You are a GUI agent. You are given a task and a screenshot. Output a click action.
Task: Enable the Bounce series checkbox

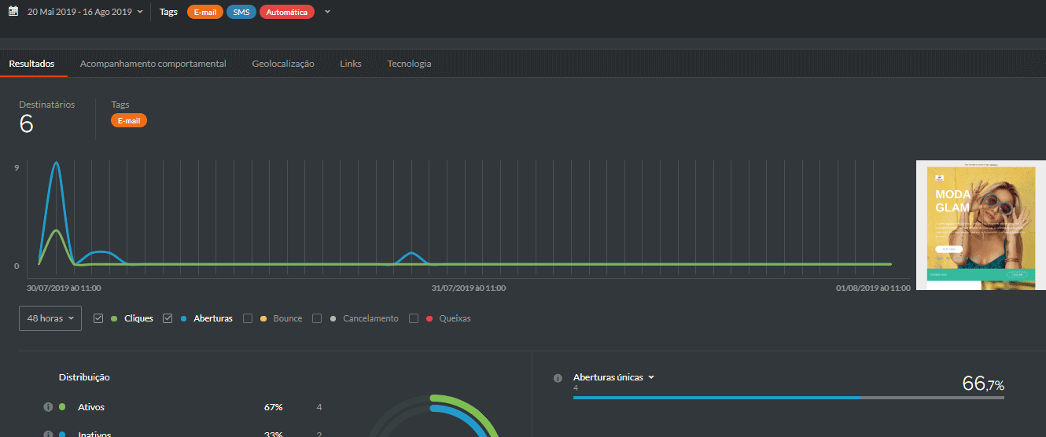(x=248, y=318)
